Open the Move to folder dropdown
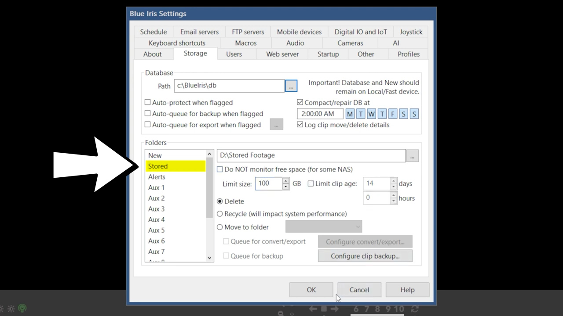The image size is (563, 316). pyautogui.click(x=324, y=226)
